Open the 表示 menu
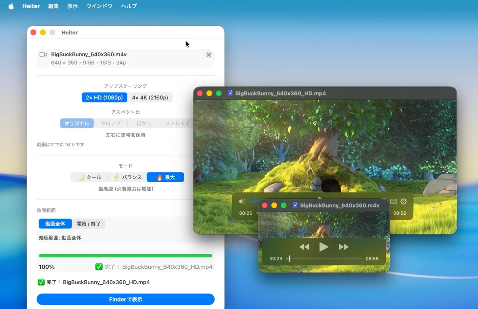 pos(72,6)
